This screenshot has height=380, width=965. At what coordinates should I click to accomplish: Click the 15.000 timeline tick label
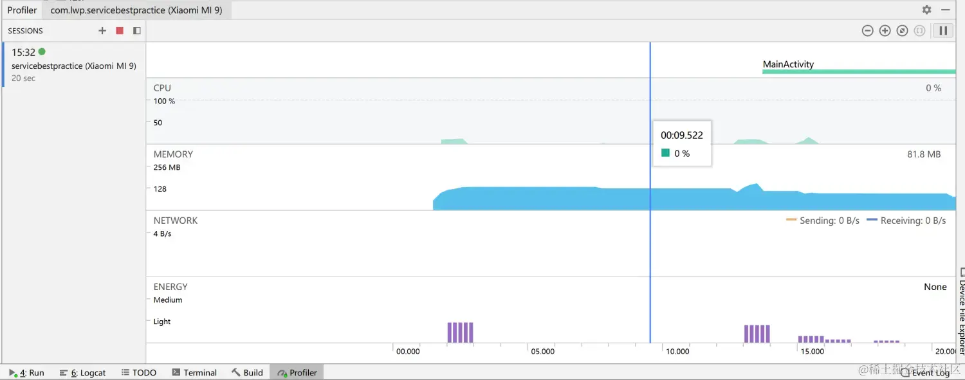[812, 351]
